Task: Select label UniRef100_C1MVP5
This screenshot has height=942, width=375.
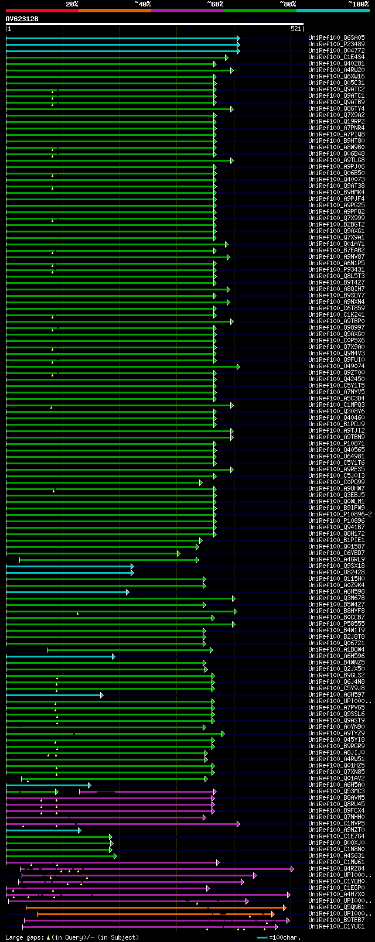Action: (x=336, y=824)
